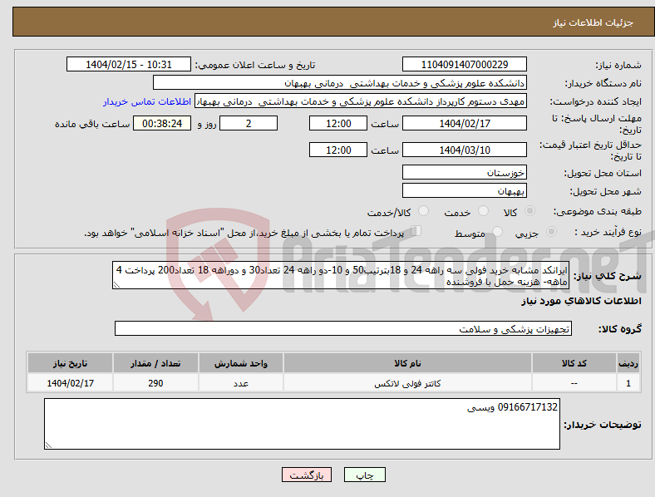Screen dimensions: 655x497
Task: Click the announcement date field 1404/02/15 - 10:31
Action: tap(129, 65)
